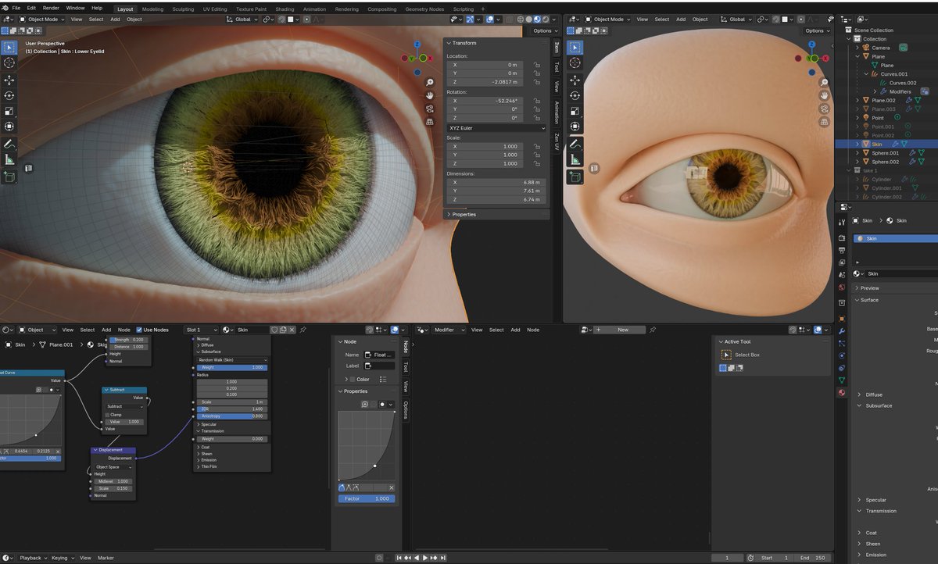
Task: Select the Move tool in the viewport toolbar
Action: 9,80
